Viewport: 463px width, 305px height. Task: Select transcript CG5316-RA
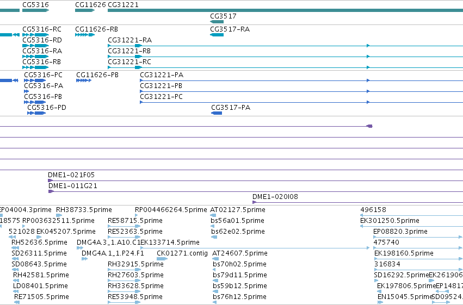(42, 51)
